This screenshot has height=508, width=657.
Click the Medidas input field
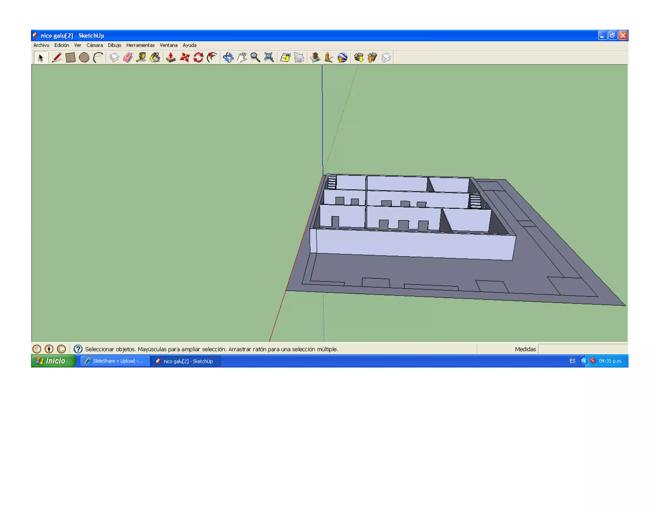[x=582, y=349]
